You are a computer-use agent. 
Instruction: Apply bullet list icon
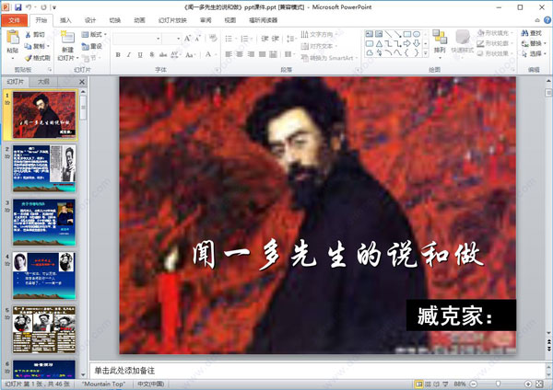point(229,39)
